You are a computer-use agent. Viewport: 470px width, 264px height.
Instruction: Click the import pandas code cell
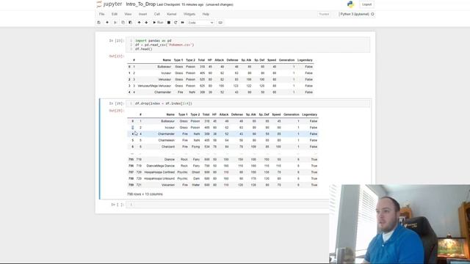point(248,45)
